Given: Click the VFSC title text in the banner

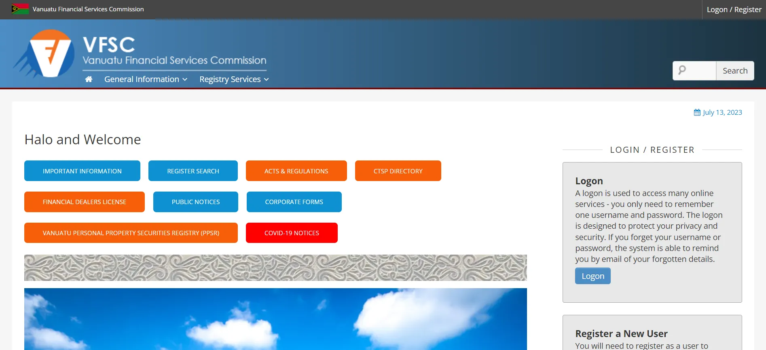Looking at the screenshot, I should coord(109,44).
